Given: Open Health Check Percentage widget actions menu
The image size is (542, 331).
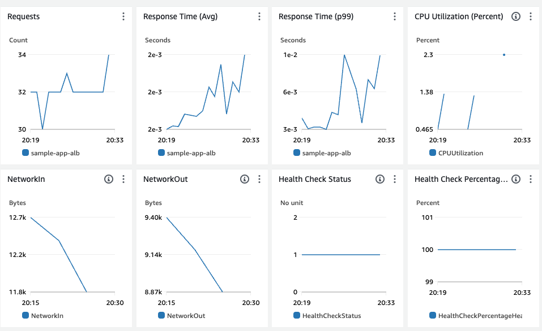Looking at the screenshot, I should [x=531, y=179].
